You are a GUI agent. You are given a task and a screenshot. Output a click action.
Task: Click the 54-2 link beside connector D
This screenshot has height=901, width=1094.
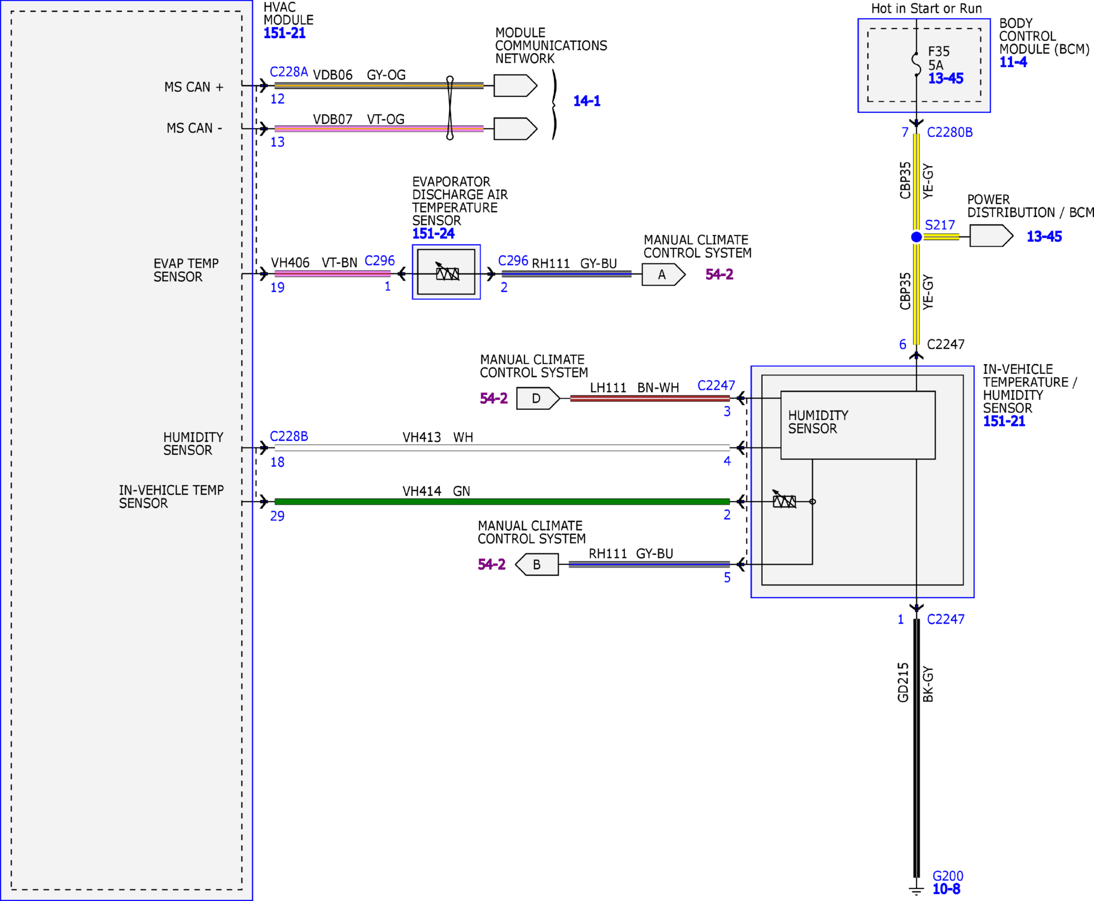(x=494, y=398)
